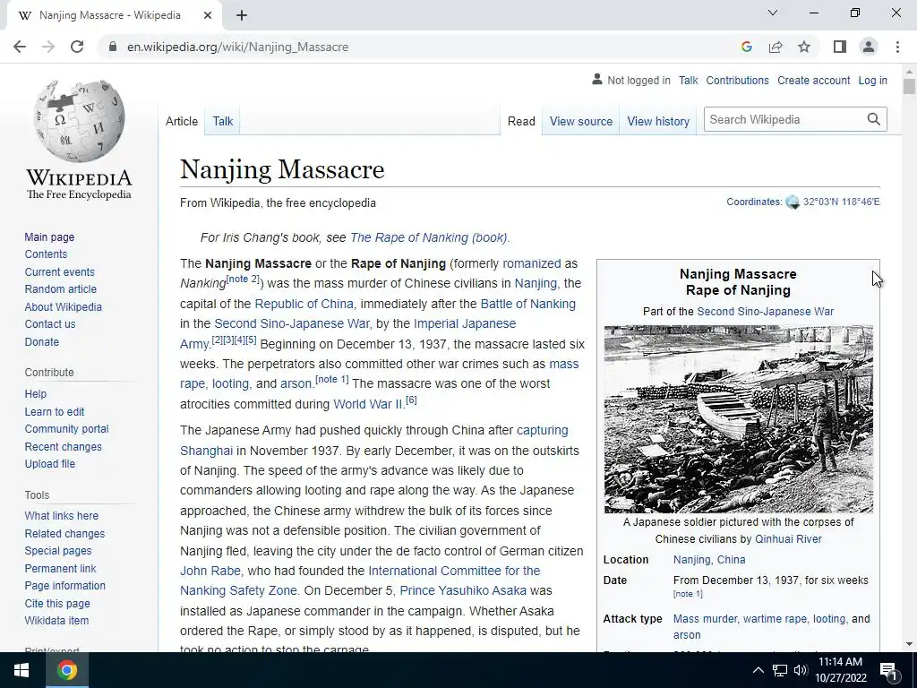Switch to the Talk page tab
The image size is (917, 688).
[x=222, y=121]
